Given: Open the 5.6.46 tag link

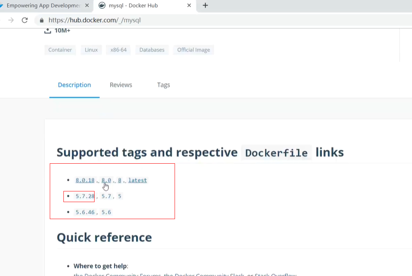Looking at the screenshot, I should pos(85,212).
